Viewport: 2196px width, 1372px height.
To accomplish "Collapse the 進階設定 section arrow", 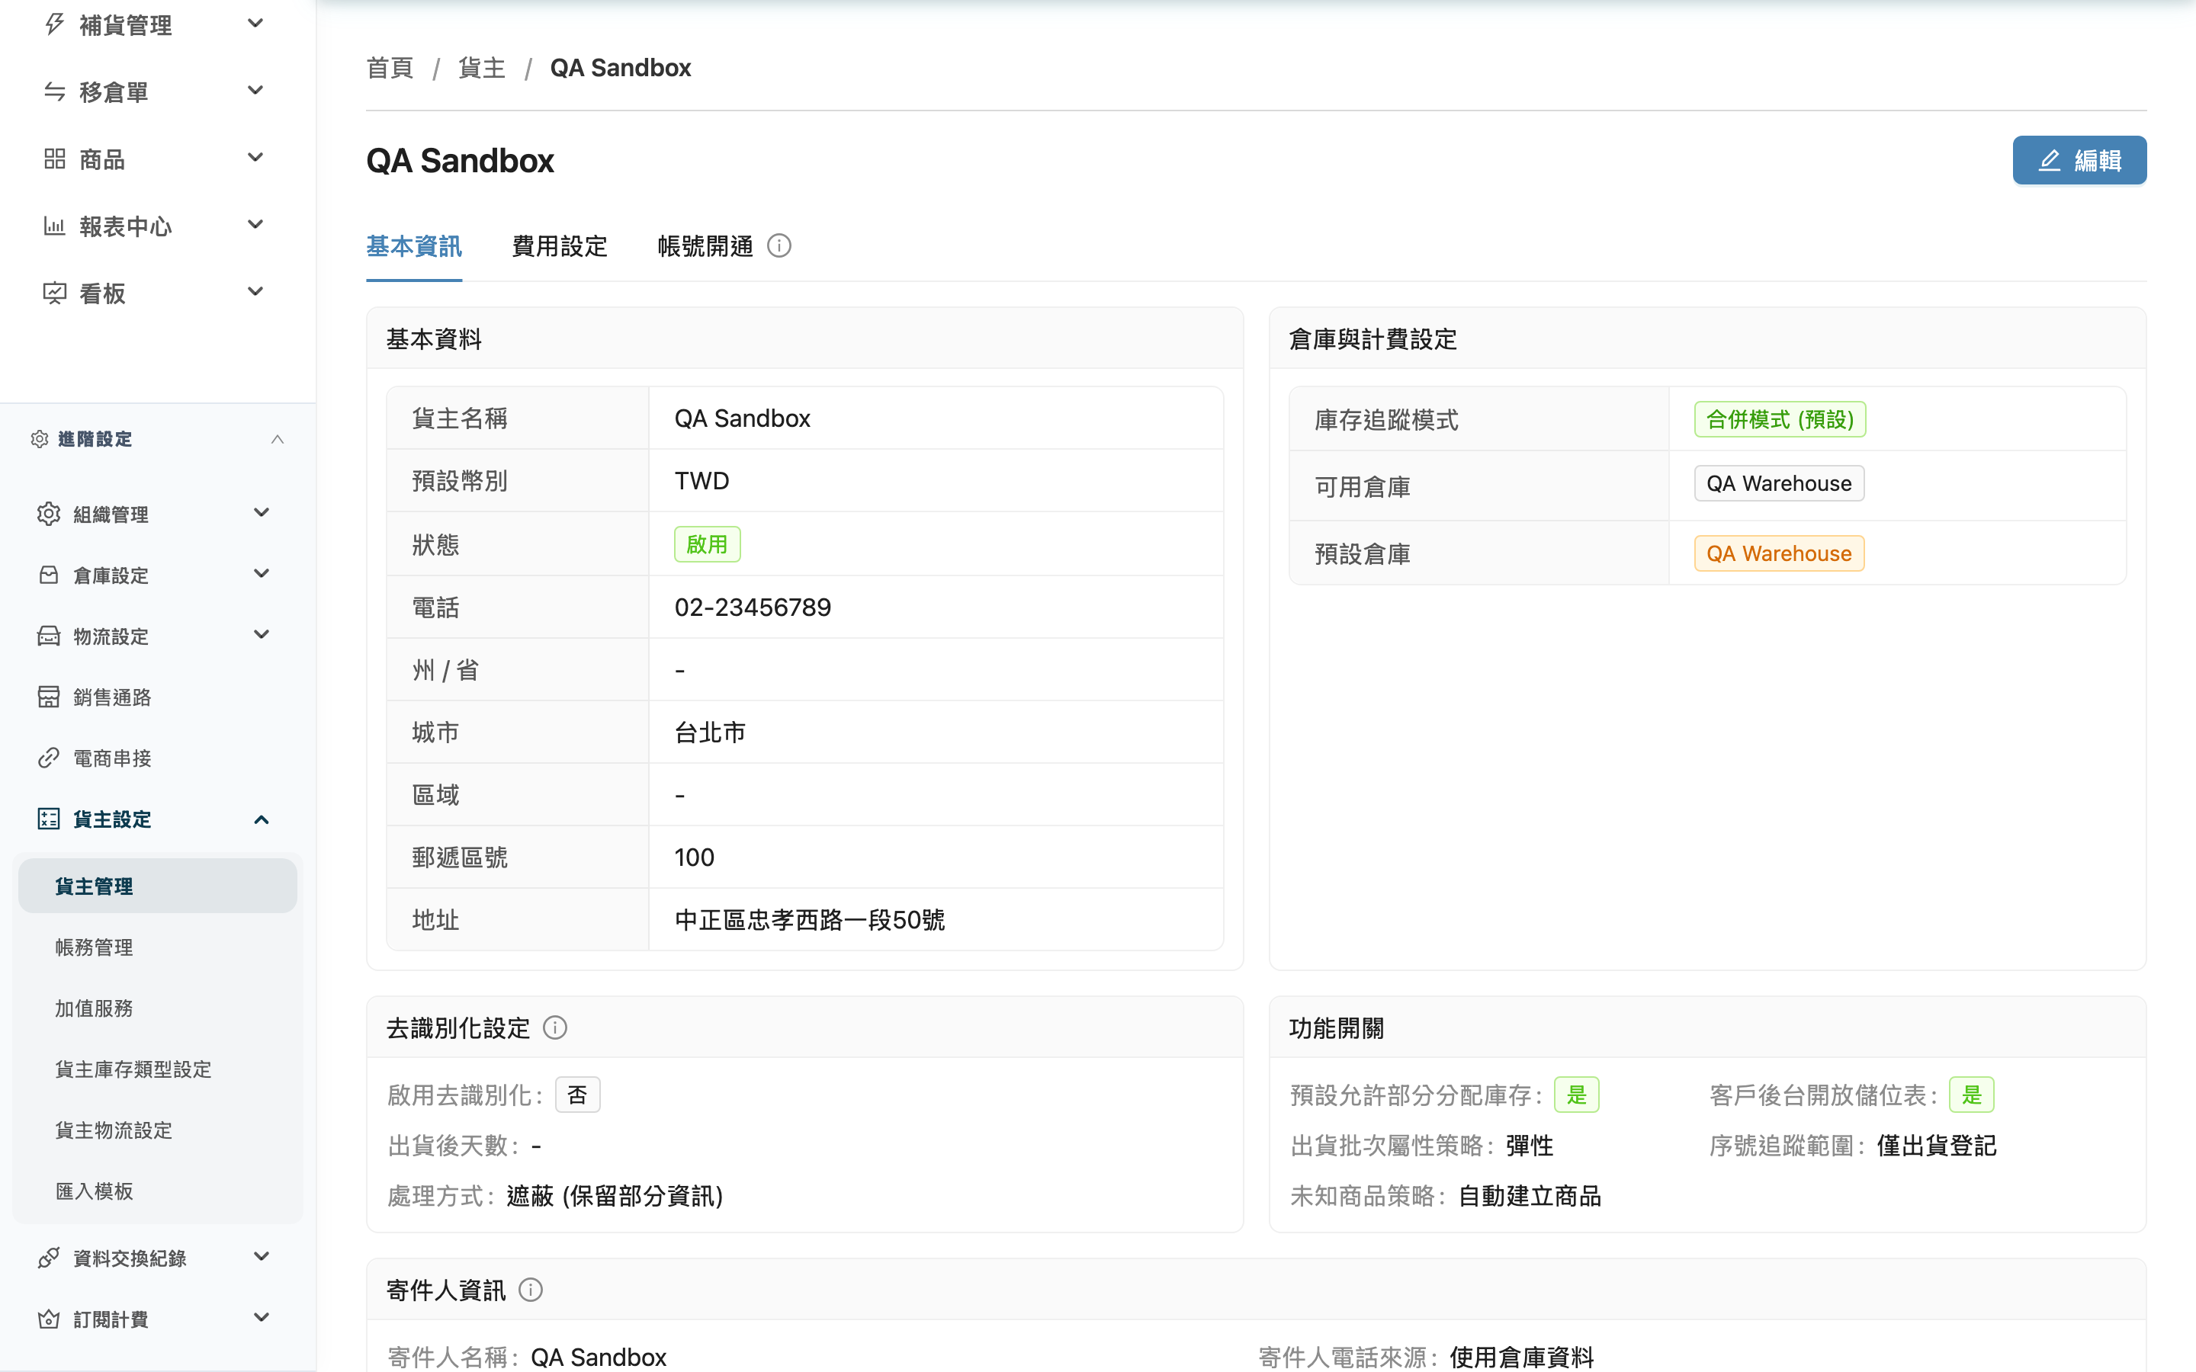I will 278,439.
